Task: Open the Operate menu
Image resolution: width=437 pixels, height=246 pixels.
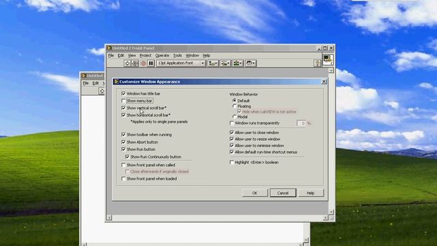Action: (x=163, y=55)
